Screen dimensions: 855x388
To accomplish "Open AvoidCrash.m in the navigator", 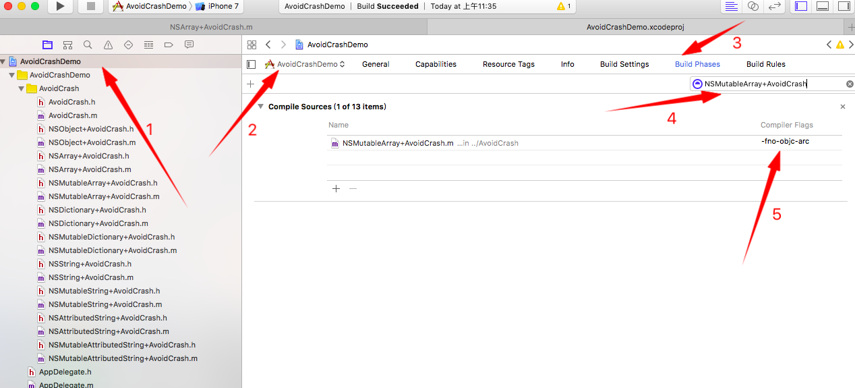I will tap(73, 115).
